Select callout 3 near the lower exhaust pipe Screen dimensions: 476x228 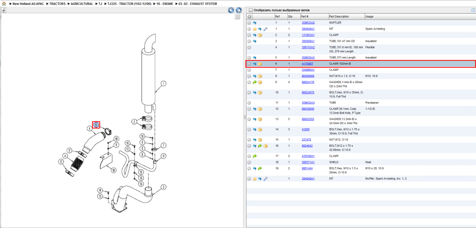[x=163, y=187]
